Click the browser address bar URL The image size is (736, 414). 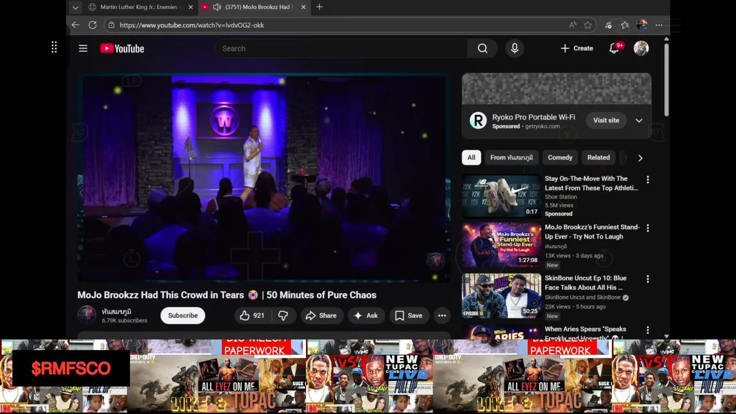point(191,25)
